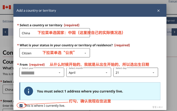Image resolution: width=177 pixels, height=111 pixels.
Task: Go to previous step with left arrow
Action: [x=6, y=32]
